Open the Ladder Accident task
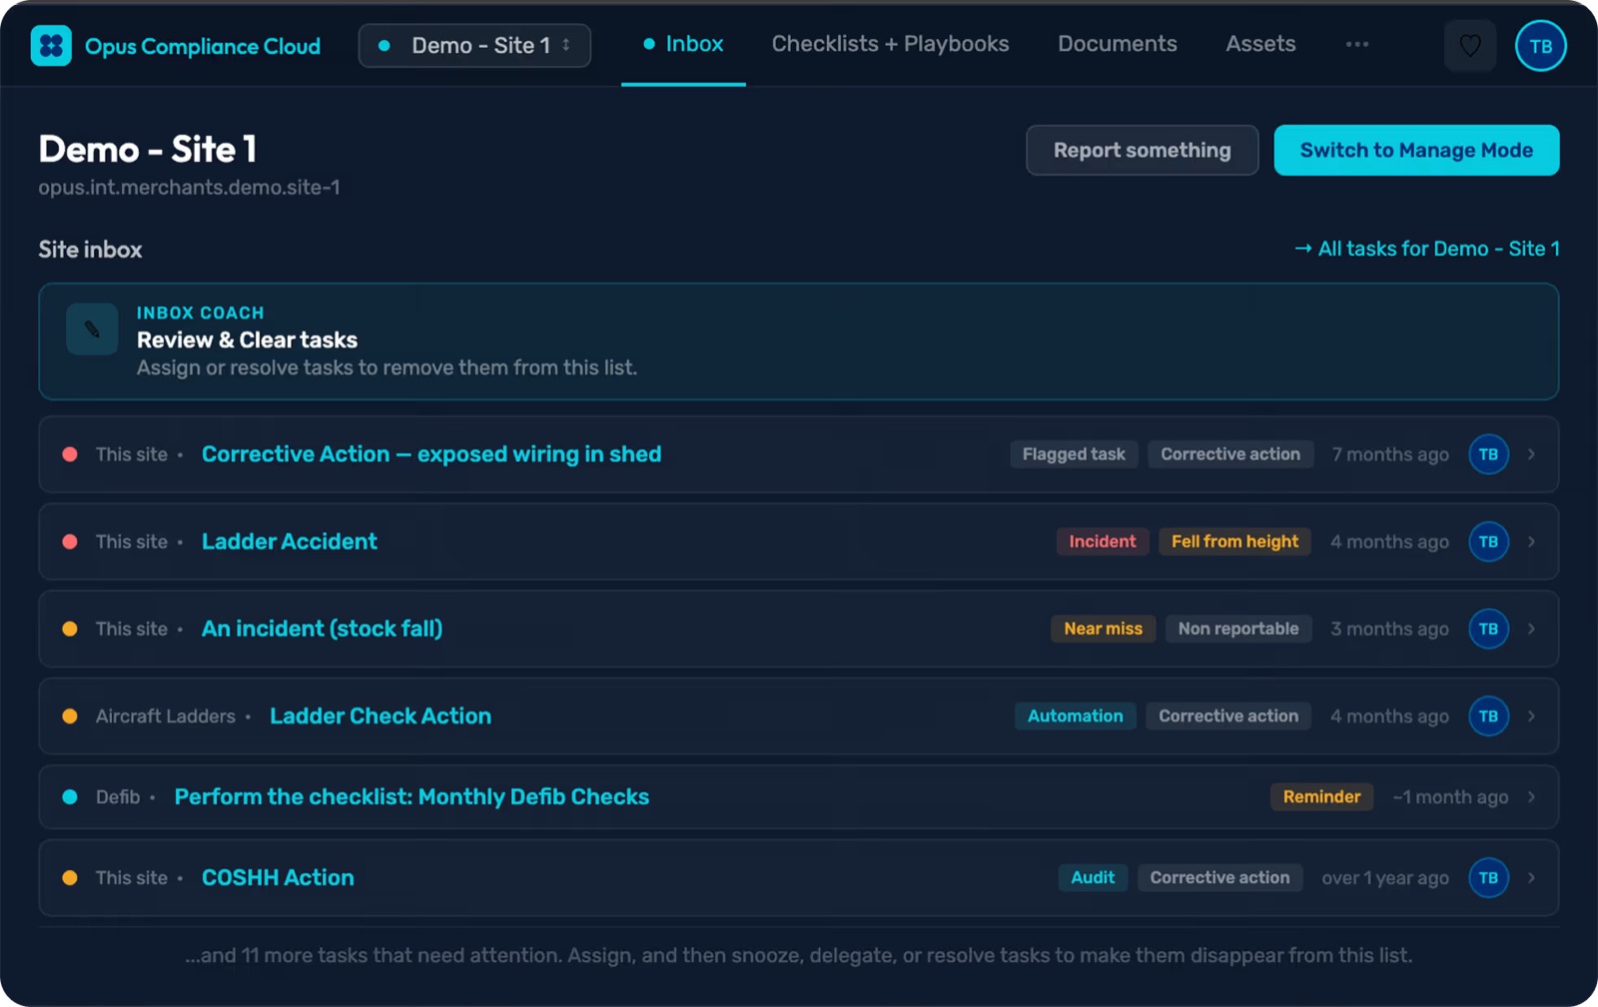 point(290,542)
